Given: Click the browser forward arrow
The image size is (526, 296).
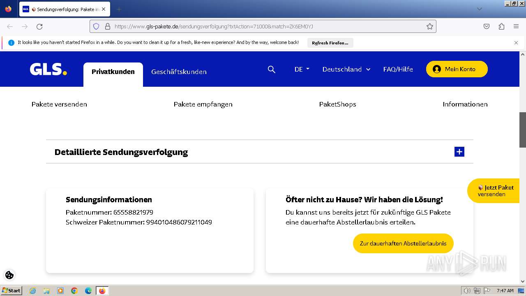Looking at the screenshot, I should click(x=25, y=26).
